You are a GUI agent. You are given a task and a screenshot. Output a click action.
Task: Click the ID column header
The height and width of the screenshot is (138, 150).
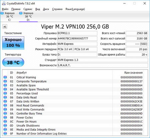click(x=12, y=73)
